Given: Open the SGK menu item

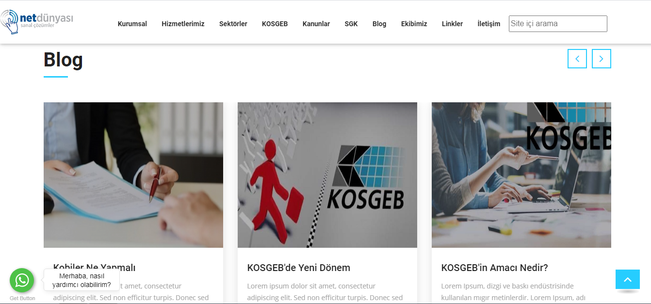Looking at the screenshot, I should point(351,24).
